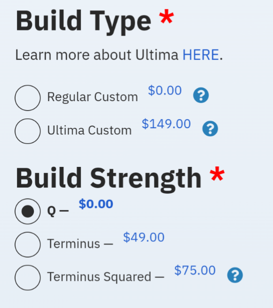Choose the Terminus radio button
273x308 pixels.
pyautogui.click(x=28, y=245)
